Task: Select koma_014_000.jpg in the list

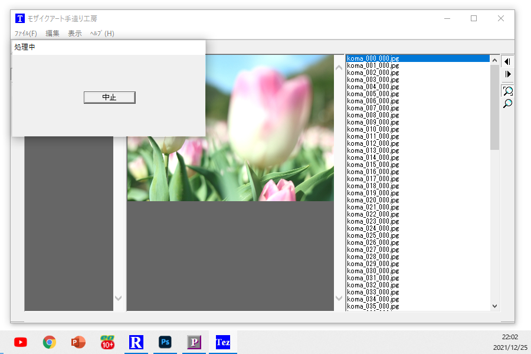Action: 418,158
